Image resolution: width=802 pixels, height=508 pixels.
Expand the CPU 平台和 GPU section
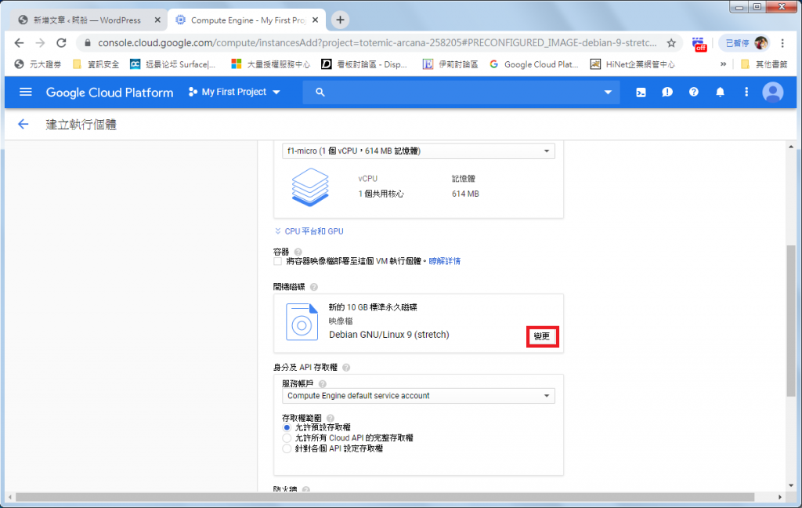309,231
